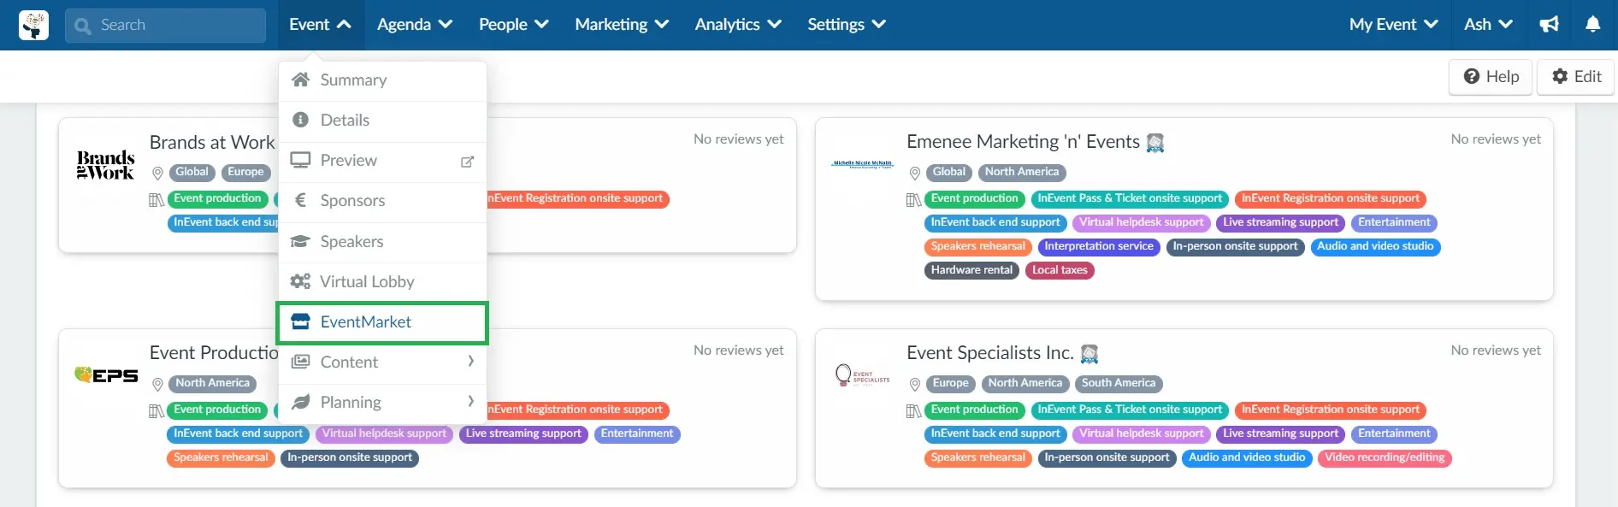
Task: Click the Emenee Marketing services books icon
Action: coord(913,200)
